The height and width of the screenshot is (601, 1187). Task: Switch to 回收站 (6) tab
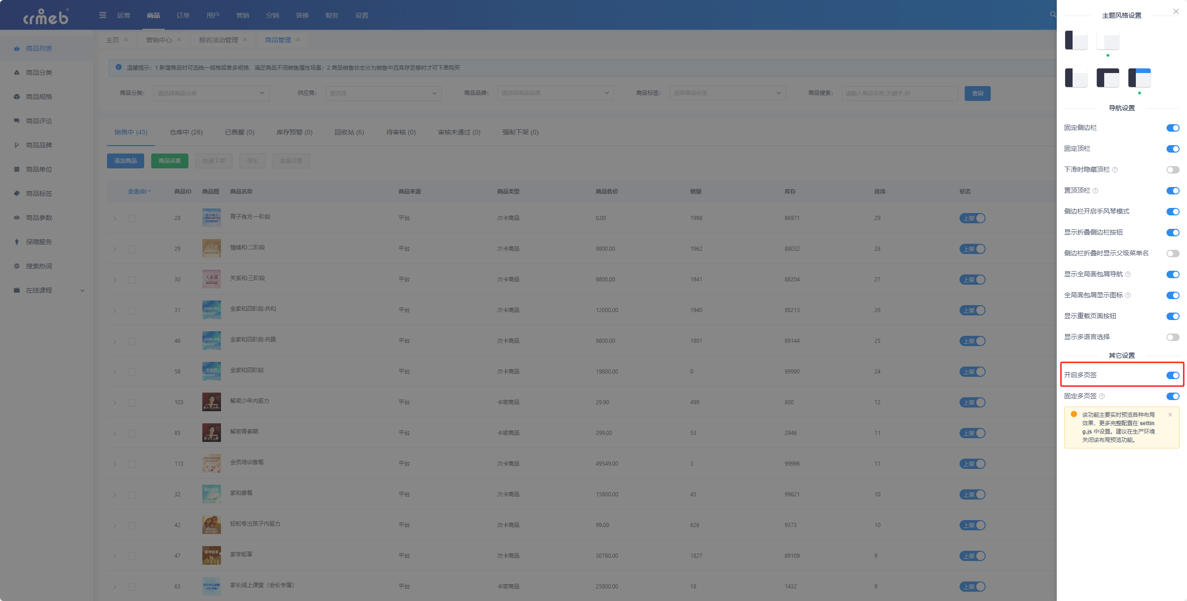pos(349,132)
